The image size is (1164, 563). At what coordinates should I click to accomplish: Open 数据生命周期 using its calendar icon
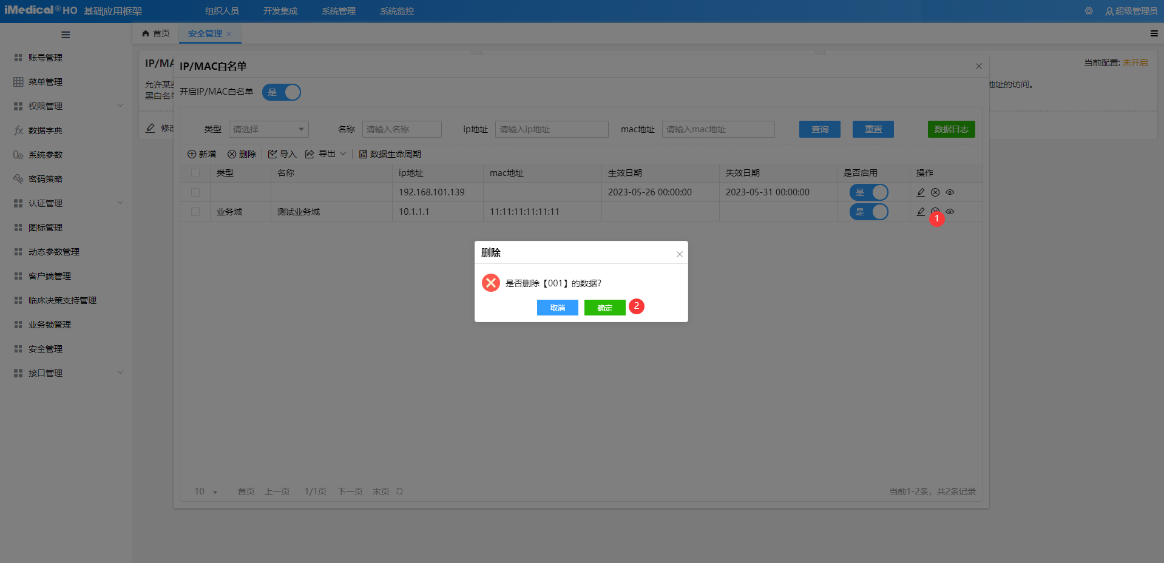coord(362,153)
